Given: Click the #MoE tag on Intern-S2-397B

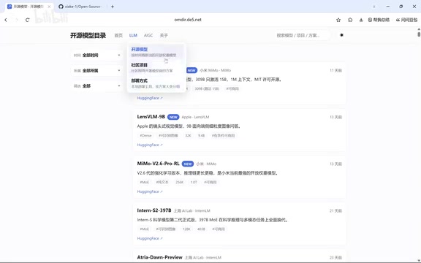Looking at the screenshot, I should [x=145, y=229].
